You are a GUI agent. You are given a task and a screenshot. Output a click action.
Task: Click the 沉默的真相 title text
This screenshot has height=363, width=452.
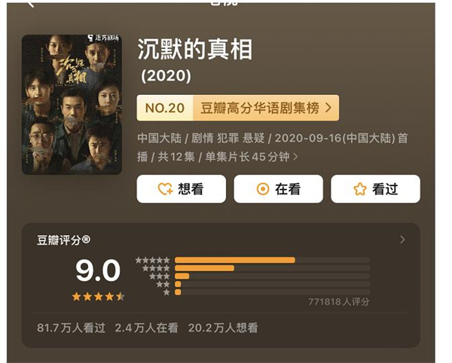[194, 50]
